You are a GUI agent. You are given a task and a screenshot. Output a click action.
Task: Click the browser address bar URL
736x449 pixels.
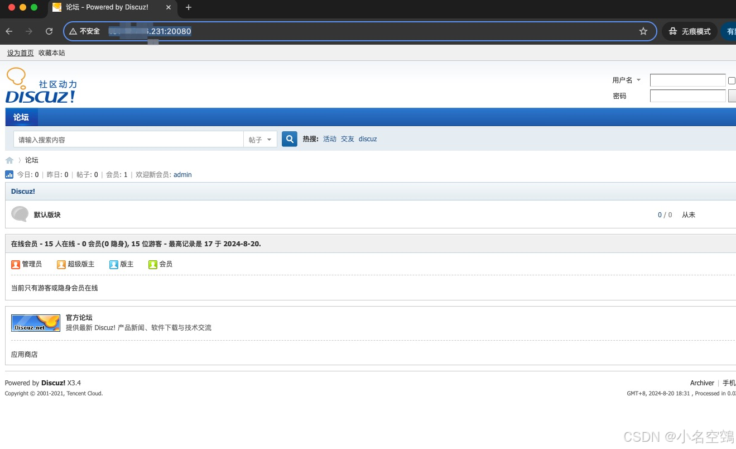point(150,31)
